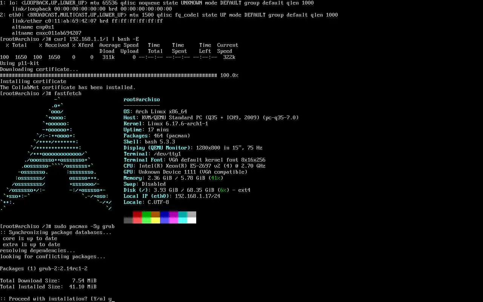This screenshot has height=302, width=483.
Task: Click the 'Shell: bash 5.3.3' line
Action: pyautogui.click(x=149, y=142)
